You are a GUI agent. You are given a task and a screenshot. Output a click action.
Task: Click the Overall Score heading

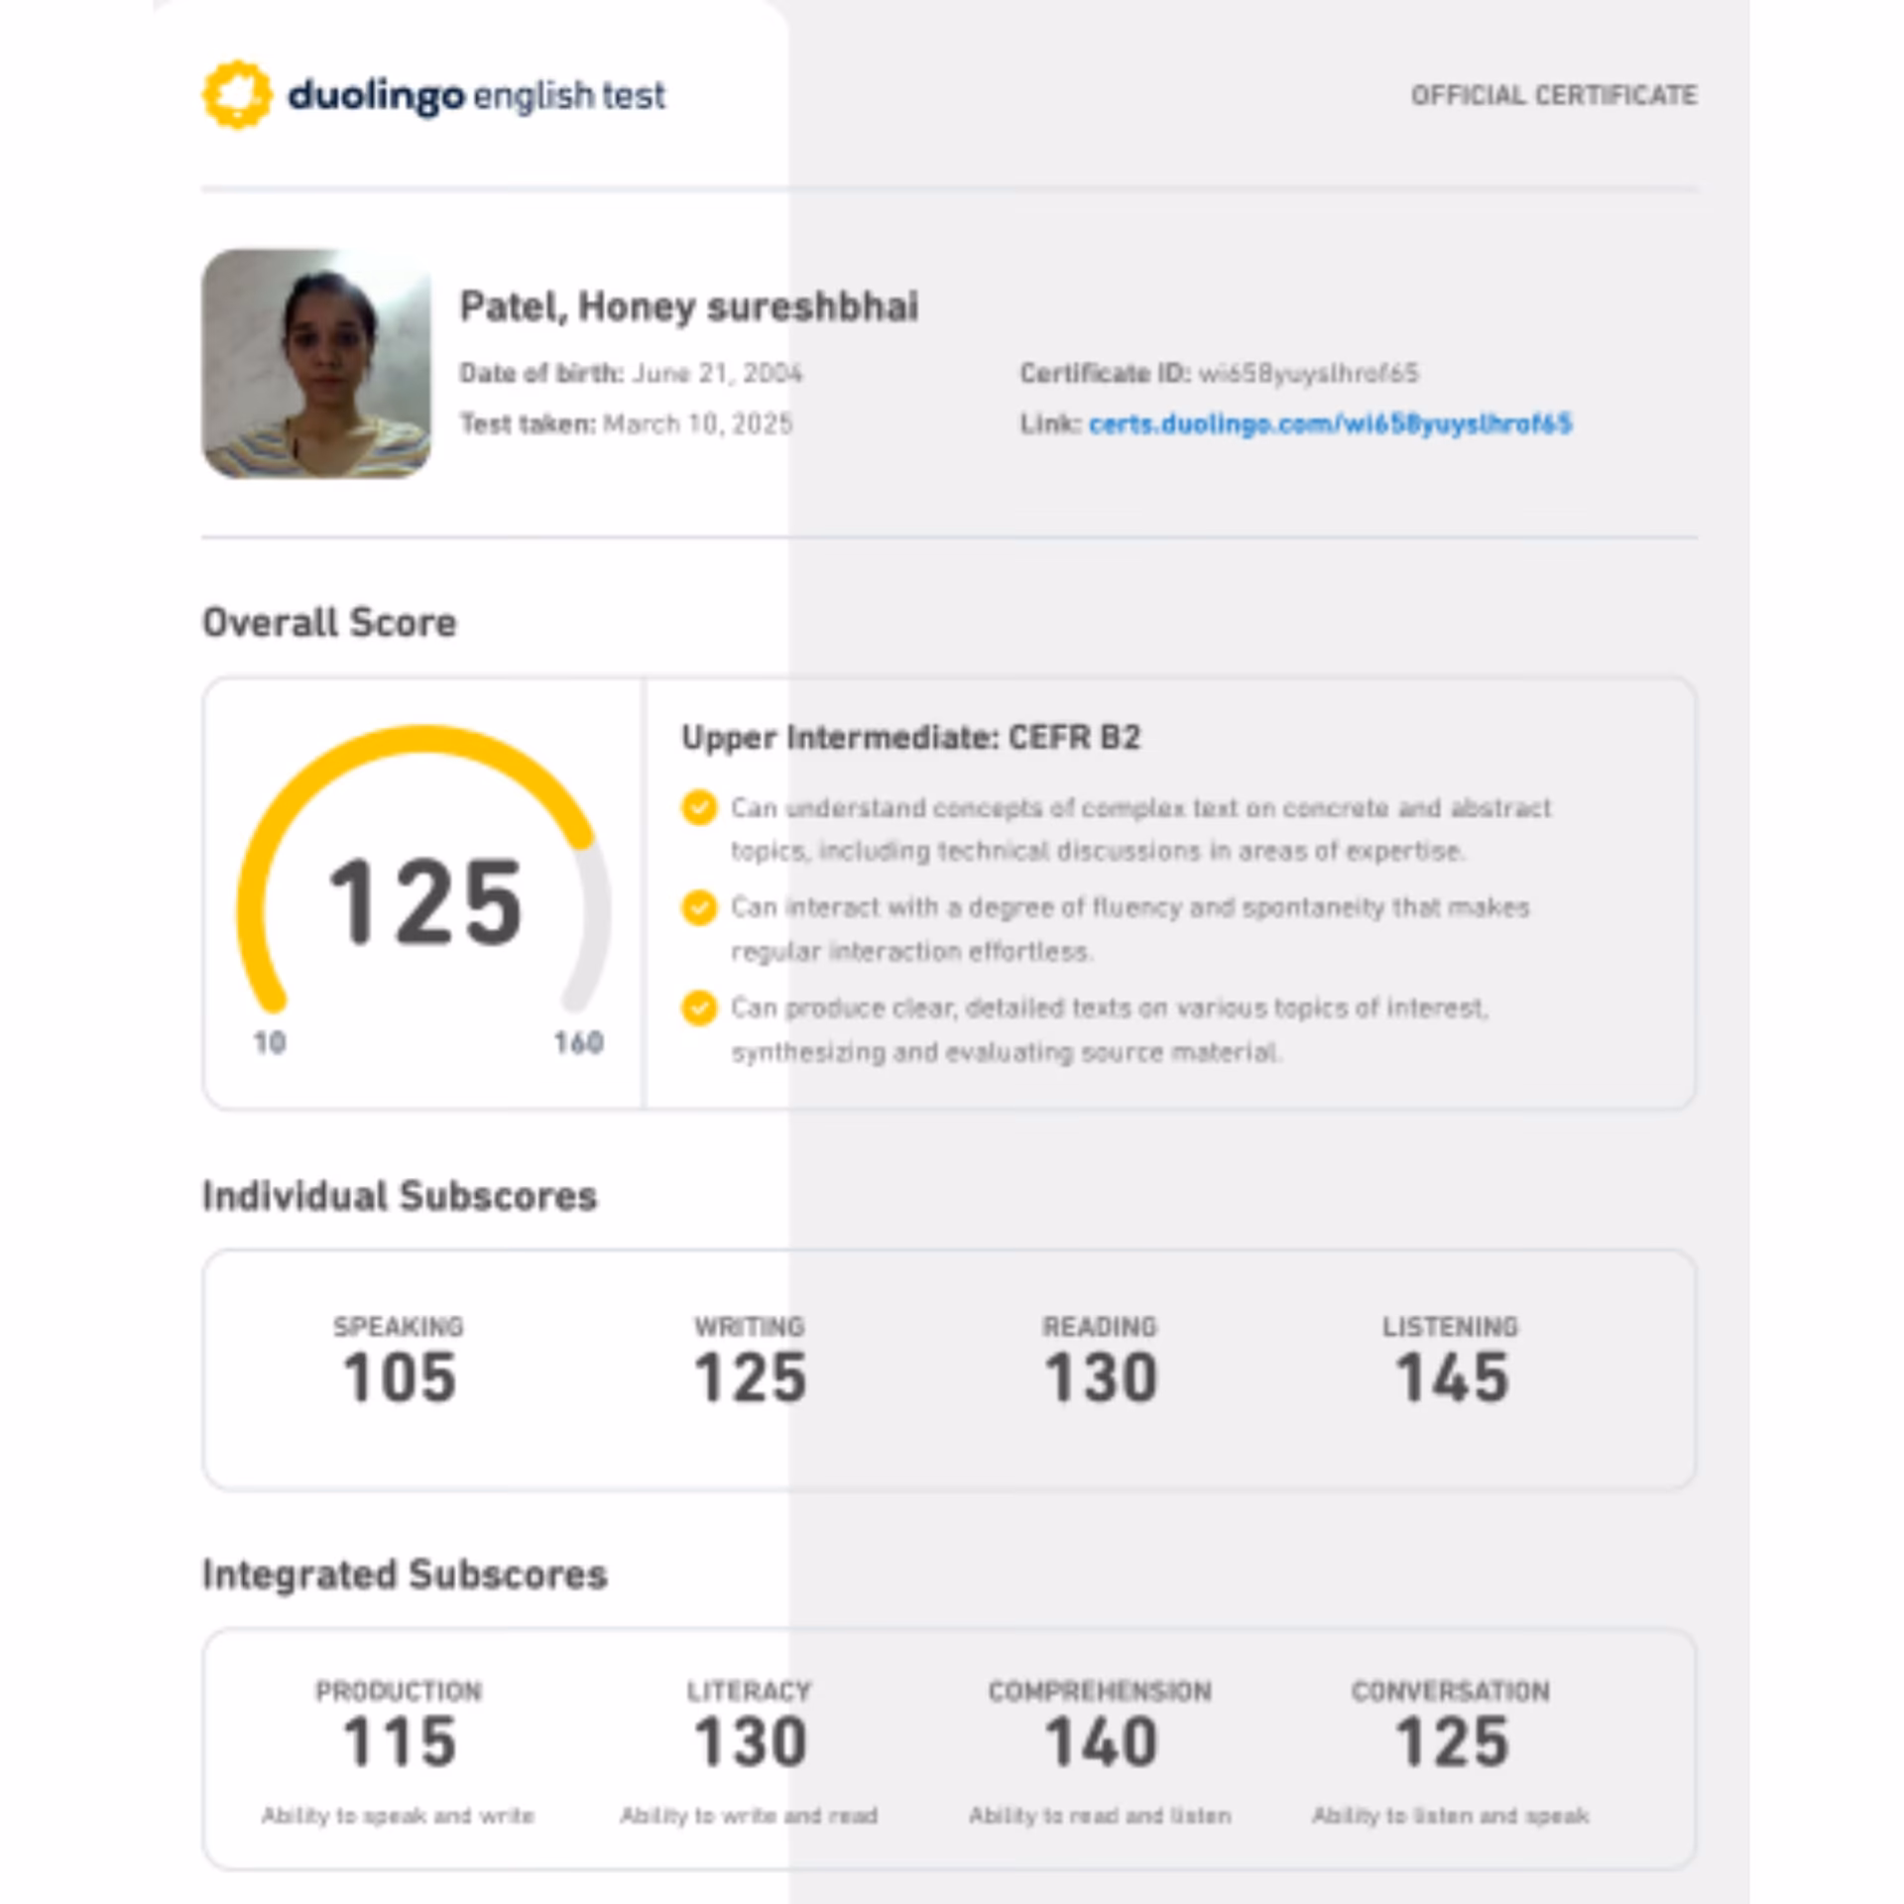click(329, 623)
